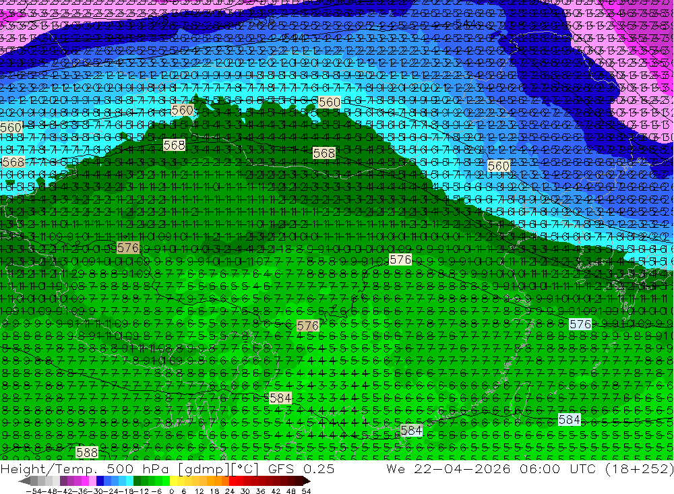
Task: Click the positive '30' legend value
Action: [x=245, y=491]
